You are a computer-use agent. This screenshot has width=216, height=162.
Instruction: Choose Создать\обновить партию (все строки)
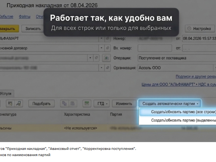[x=178, y=112]
